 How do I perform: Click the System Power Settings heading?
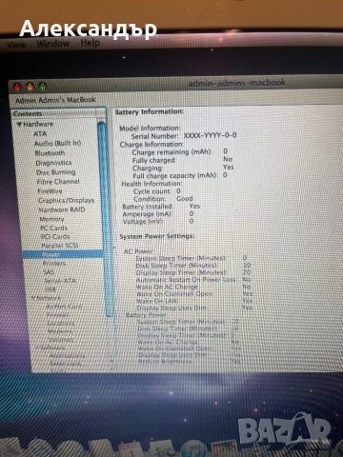click(157, 236)
